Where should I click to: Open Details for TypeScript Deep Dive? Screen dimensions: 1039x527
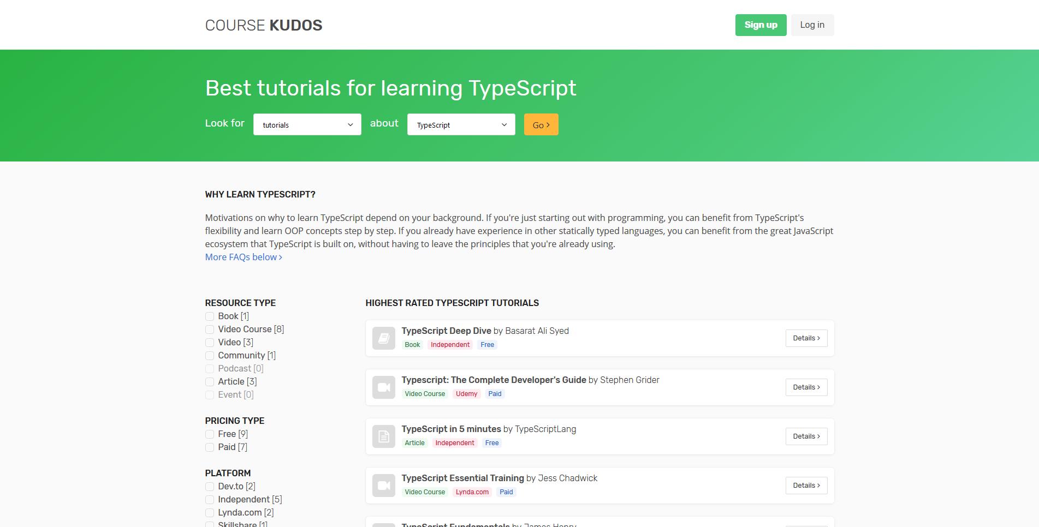point(806,338)
